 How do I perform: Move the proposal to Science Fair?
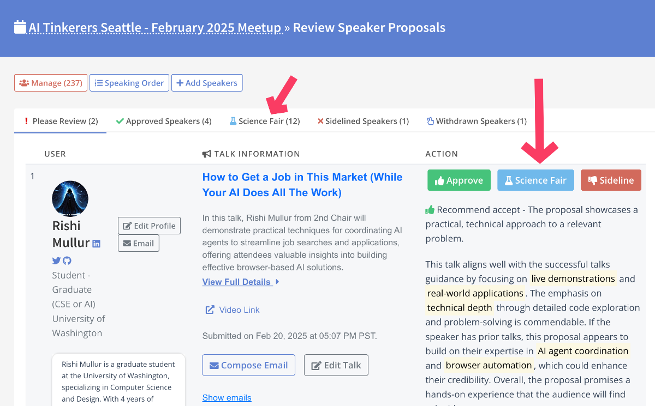pyautogui.click(x=535, y=180)
